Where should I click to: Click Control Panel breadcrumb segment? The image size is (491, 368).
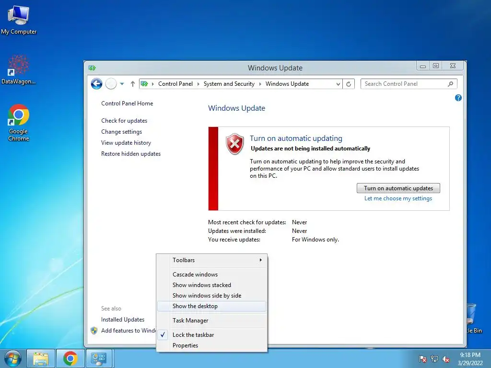[175, 84]
